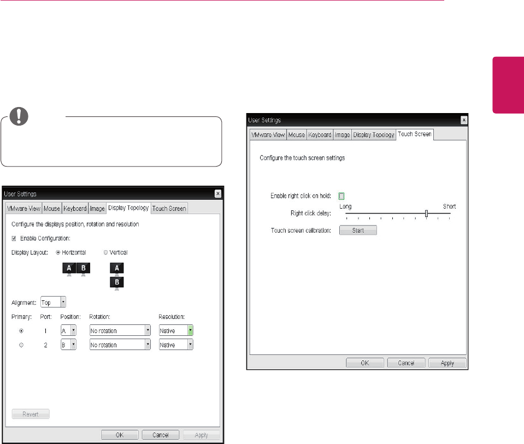Select Display Topology tab in left window
524x444 pixels.
point(128,208)
